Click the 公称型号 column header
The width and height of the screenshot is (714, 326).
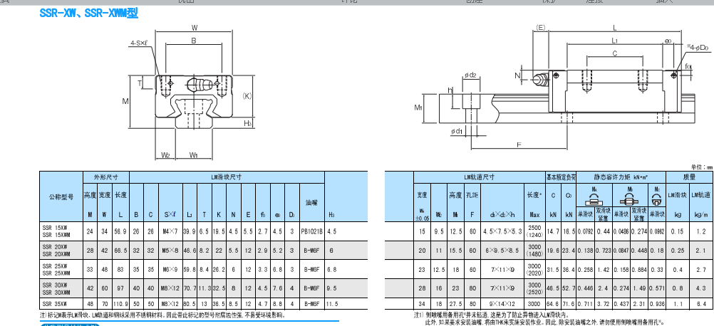pyautogui.click(x=61, y=196)
